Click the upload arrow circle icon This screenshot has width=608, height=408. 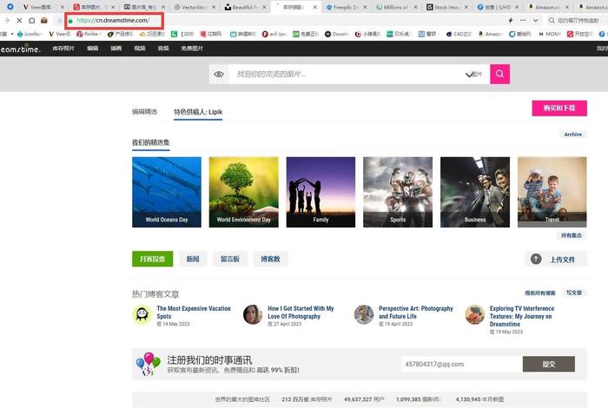tap(536, 259)
